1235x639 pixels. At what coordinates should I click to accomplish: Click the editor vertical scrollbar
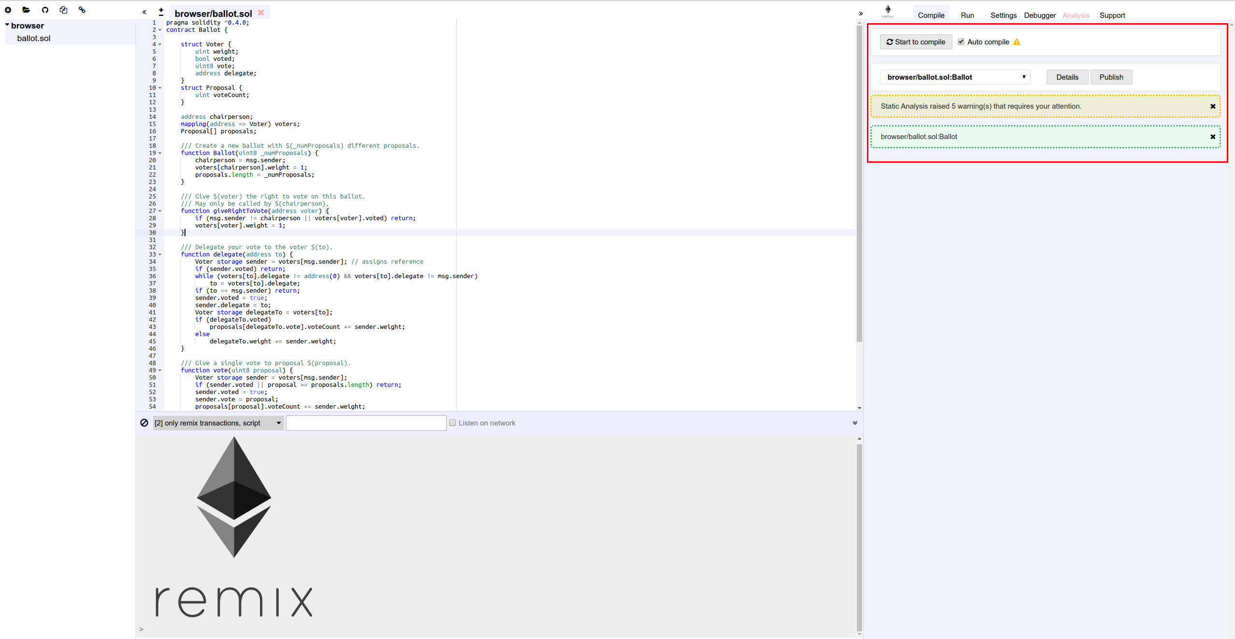click(859, 184)
